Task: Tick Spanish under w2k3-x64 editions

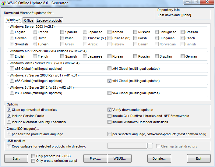Action: [62, 56]
